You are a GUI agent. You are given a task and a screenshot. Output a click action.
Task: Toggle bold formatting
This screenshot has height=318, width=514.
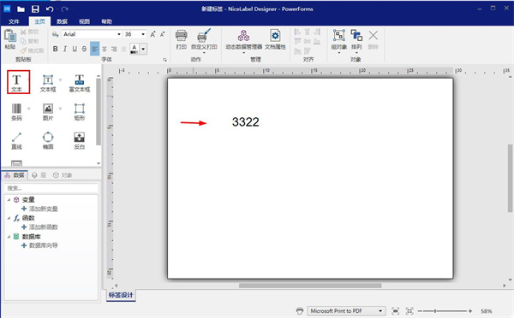click(56, 49)
